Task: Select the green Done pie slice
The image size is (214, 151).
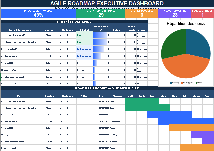Action: [x=175, y=44]
